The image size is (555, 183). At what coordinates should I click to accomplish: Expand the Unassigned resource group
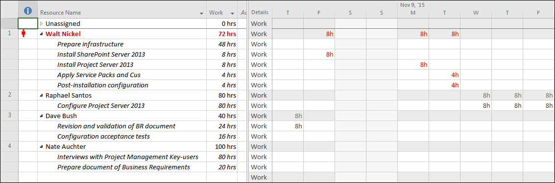pos(42,23)
